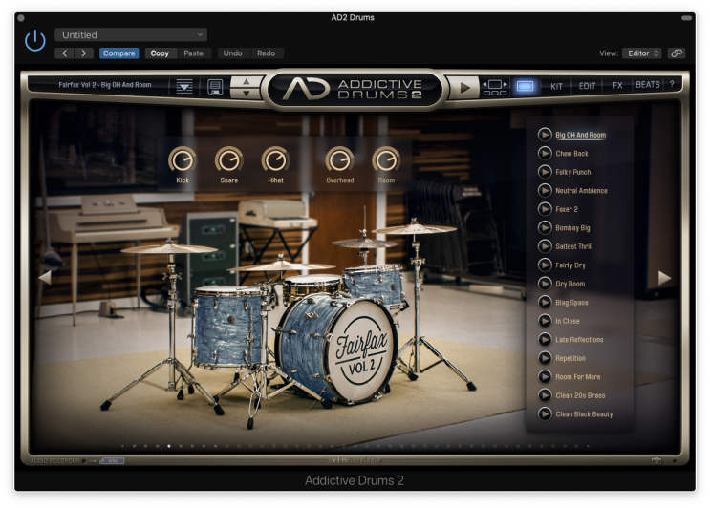Step to previous preset with up arrow
The image size is (710, 508).
pyautogui.click(x=246, y=81)
